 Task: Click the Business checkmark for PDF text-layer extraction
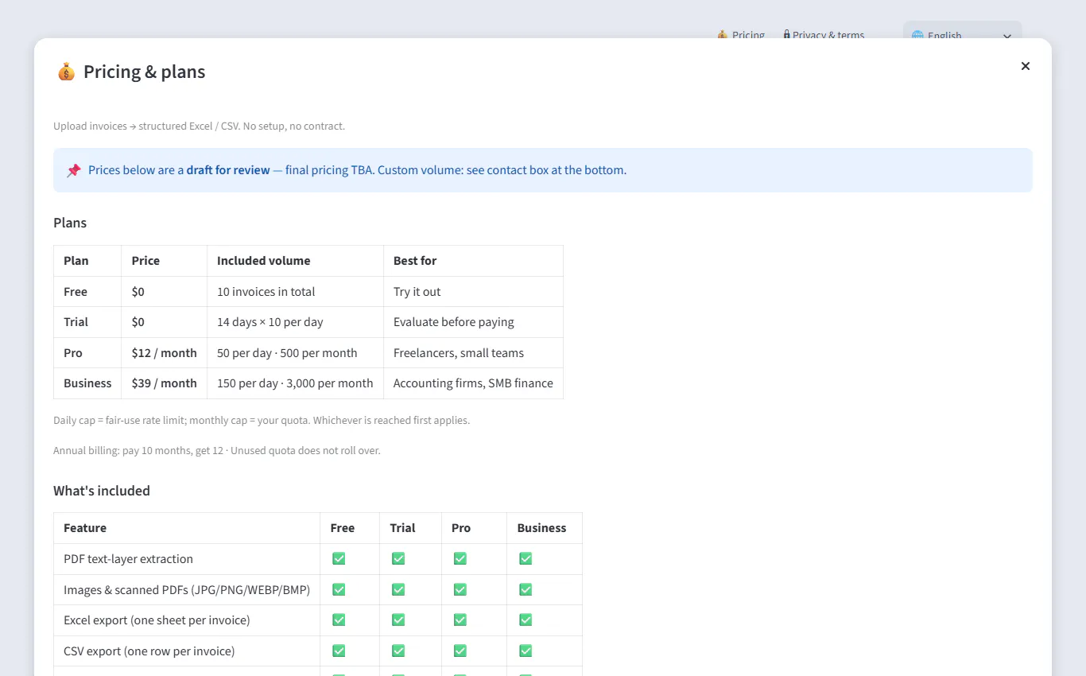526,558
